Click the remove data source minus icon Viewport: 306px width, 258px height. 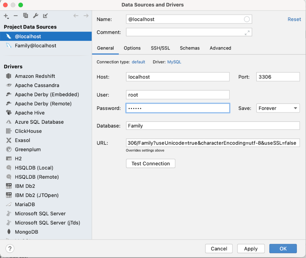coord(16,16)
